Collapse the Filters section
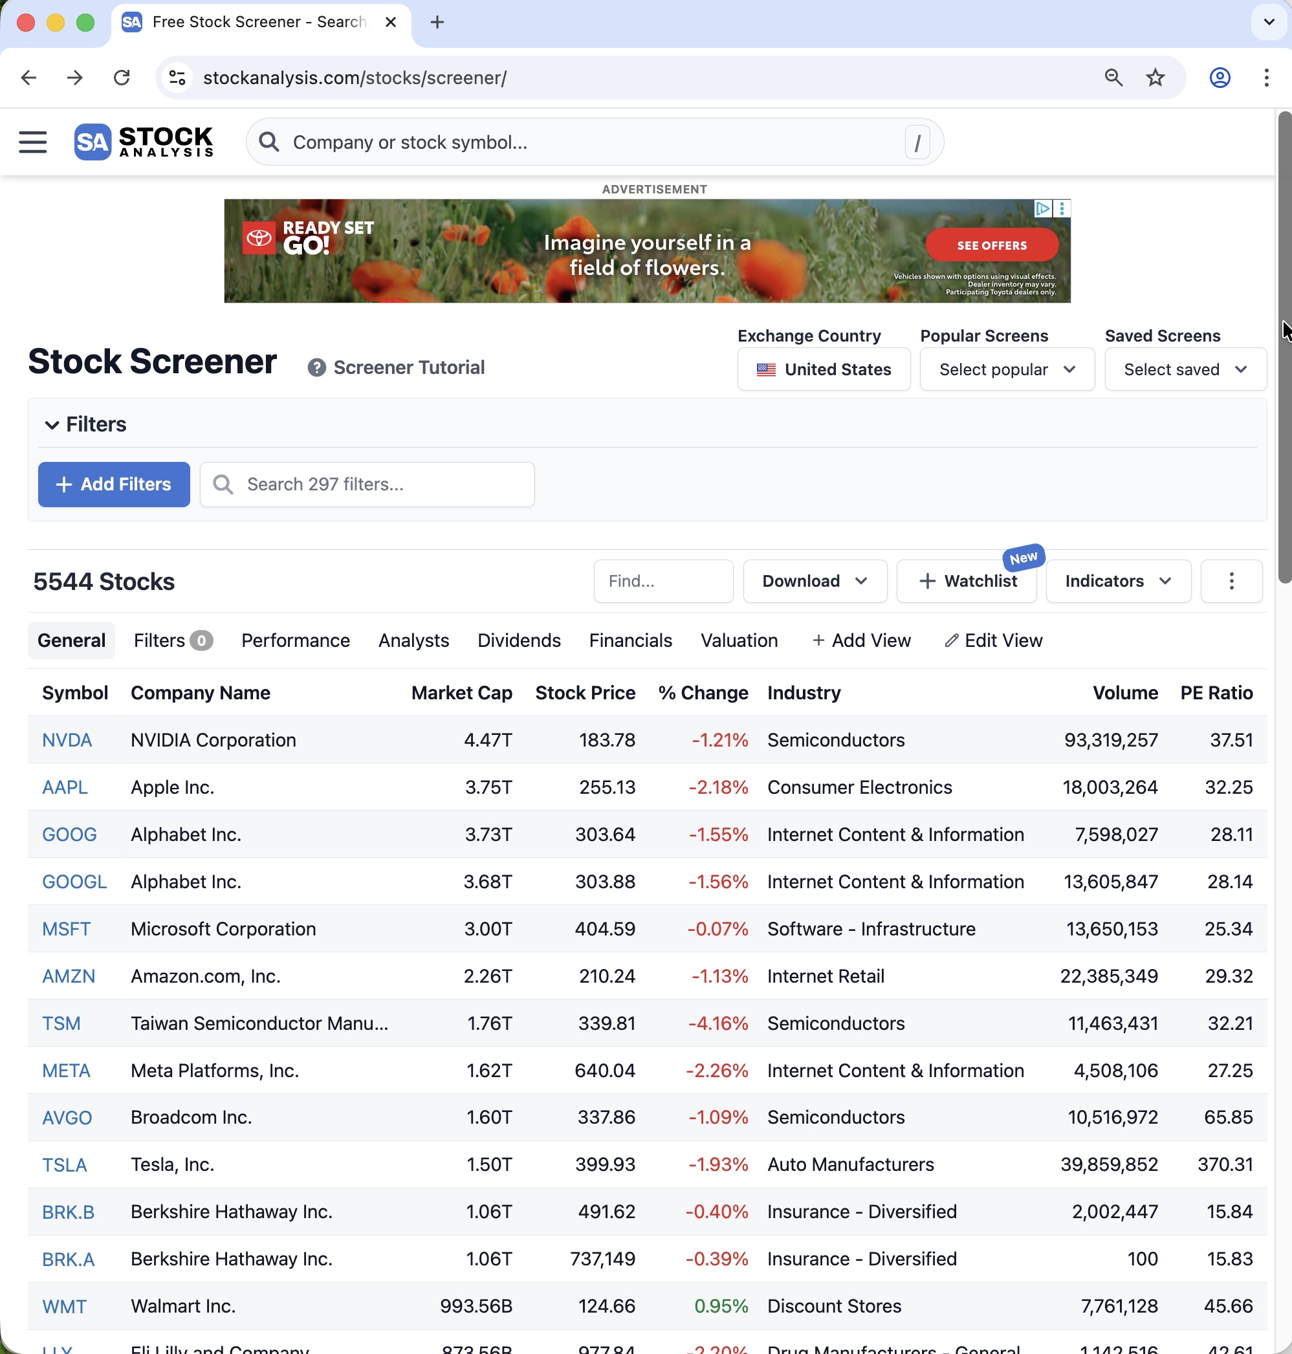The image size is (1292, 1354). (52, 424)
